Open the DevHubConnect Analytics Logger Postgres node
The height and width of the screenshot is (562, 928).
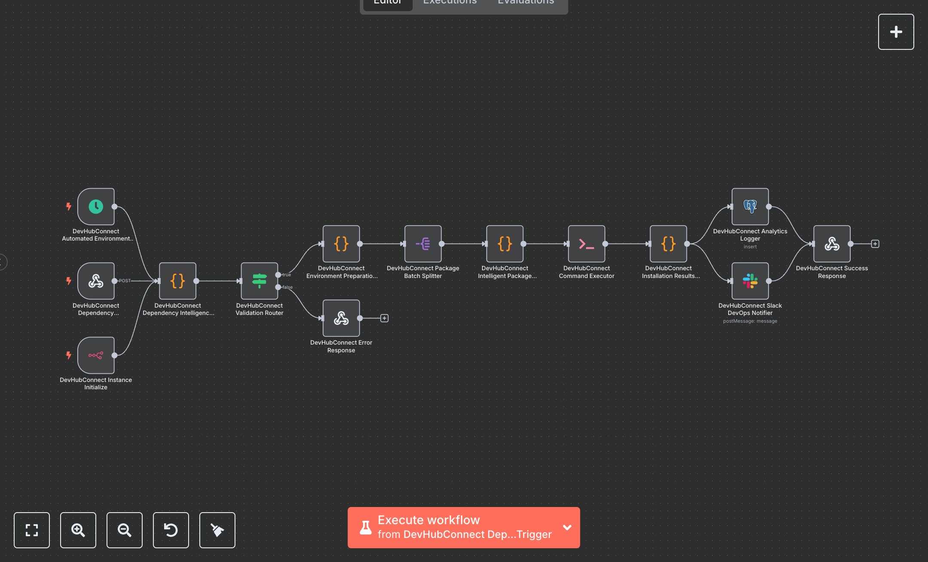pyautogui.click(x=750, y=206)
